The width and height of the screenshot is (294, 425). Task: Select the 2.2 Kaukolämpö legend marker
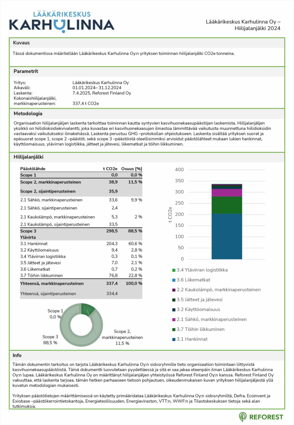tap(173, 290)
